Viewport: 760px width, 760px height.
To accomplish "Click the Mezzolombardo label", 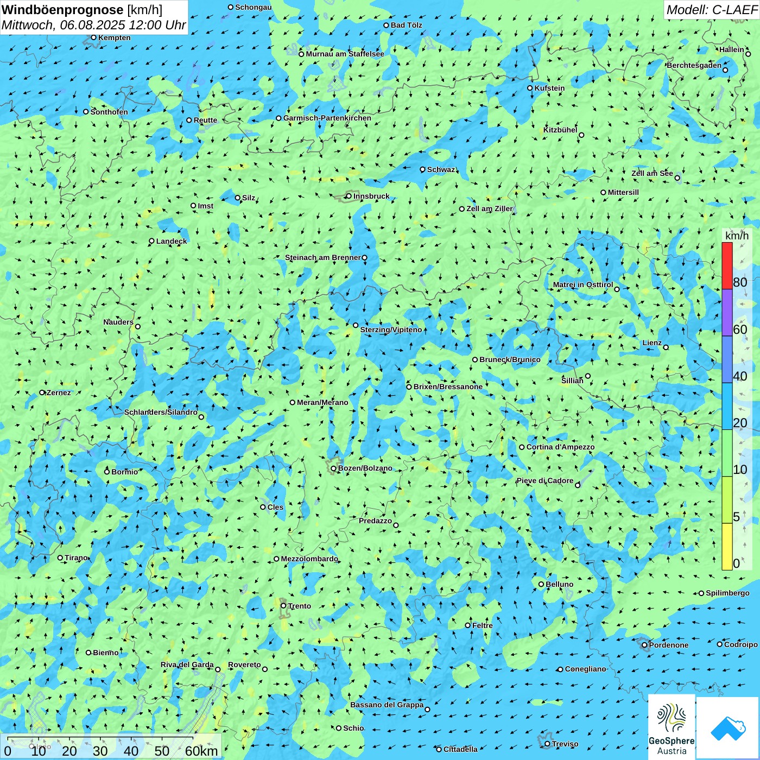I will (309, 559).
